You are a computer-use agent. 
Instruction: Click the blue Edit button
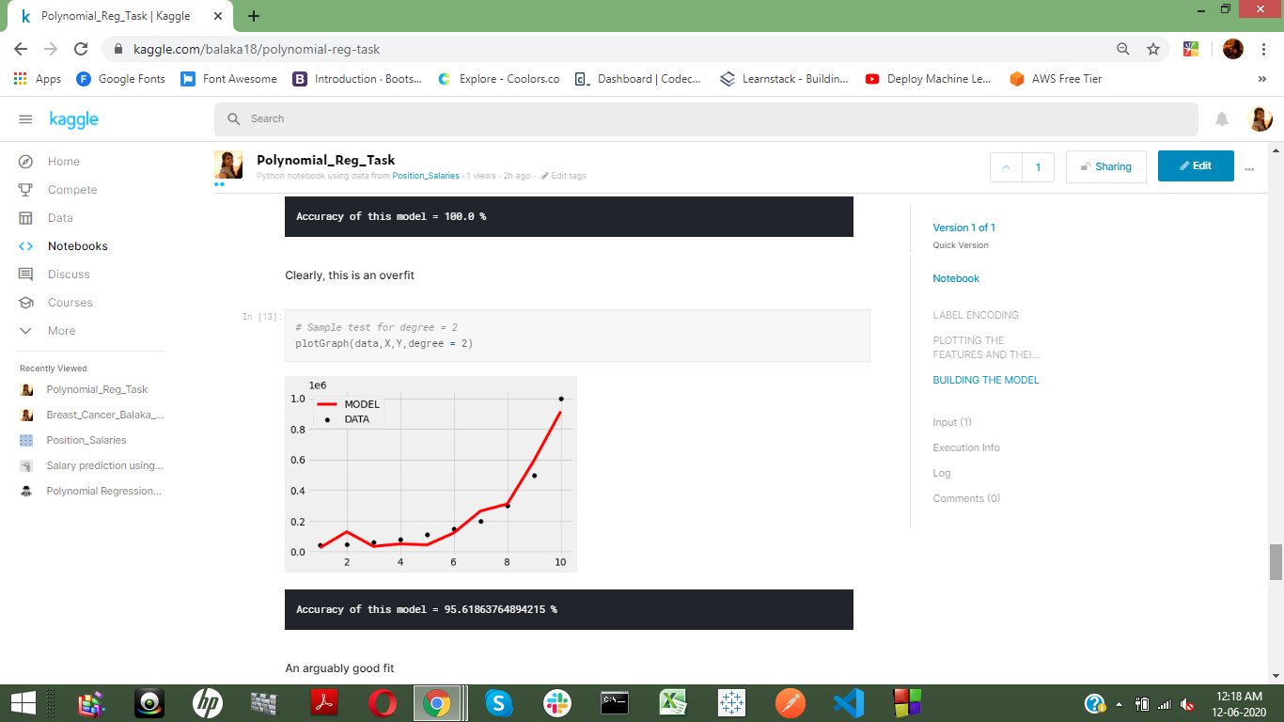tap(1196, 165)
